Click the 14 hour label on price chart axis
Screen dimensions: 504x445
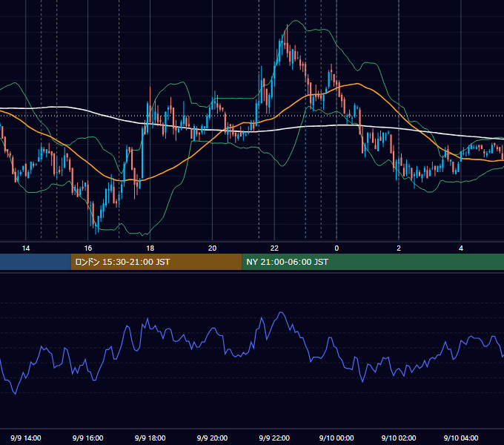point(26,248)
